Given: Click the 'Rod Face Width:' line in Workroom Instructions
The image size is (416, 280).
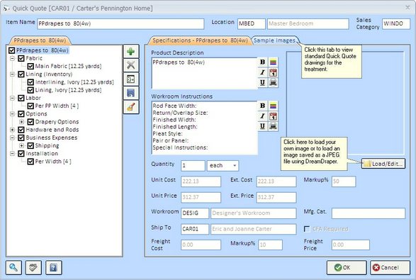Looking at the screenshot, I should [x=174, y=106].
